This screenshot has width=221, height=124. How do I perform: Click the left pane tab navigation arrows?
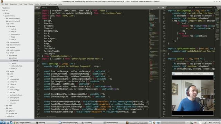37,8
